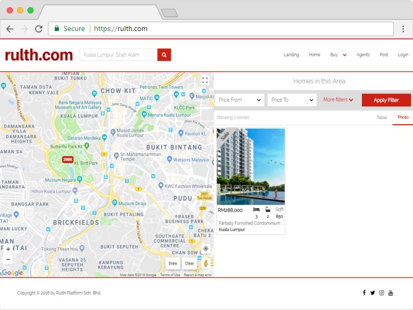Switch to Table view tab
Image resolution: width=413 pixels, height=310 pixels.
(x=382, y=118)
